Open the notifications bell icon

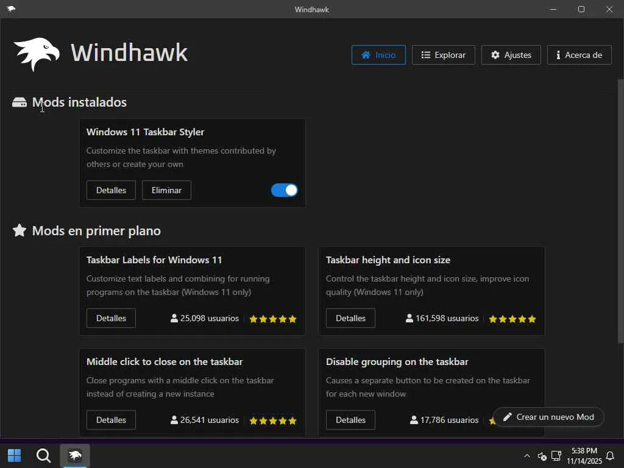coord(609,456)
